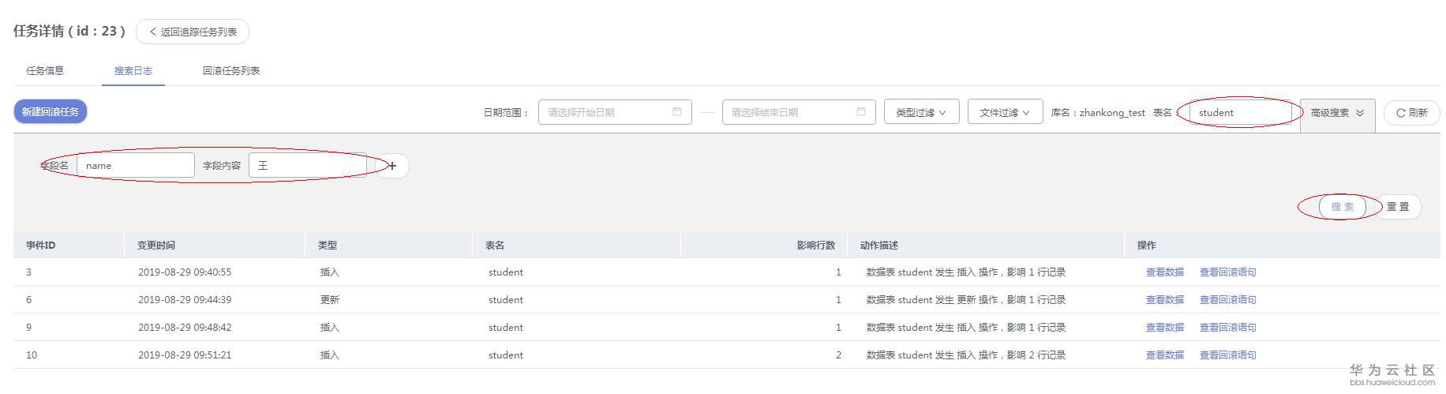Switch to the 任务信息 tab
The image size is (1446, 394).
(x=45, y=71)
